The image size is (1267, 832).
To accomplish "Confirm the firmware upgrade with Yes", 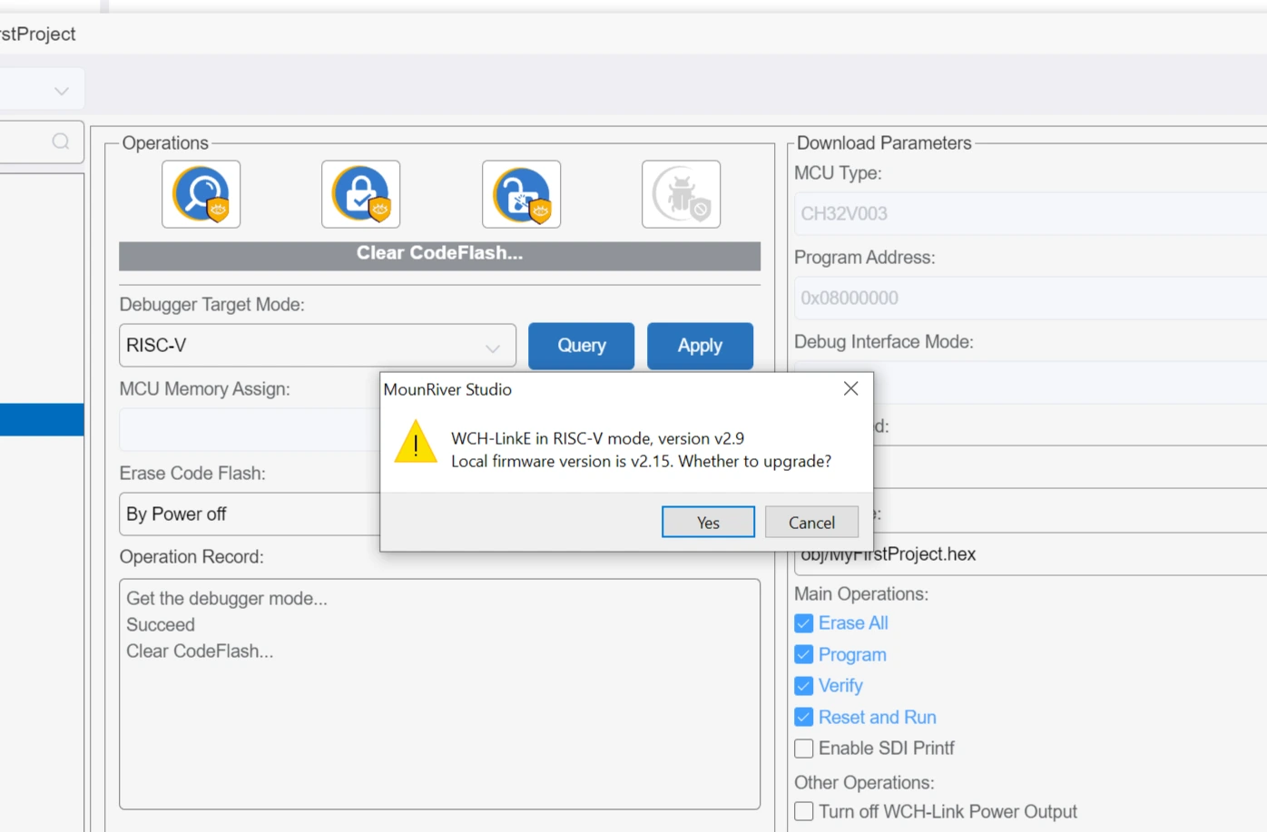I will tap(708, 522).
